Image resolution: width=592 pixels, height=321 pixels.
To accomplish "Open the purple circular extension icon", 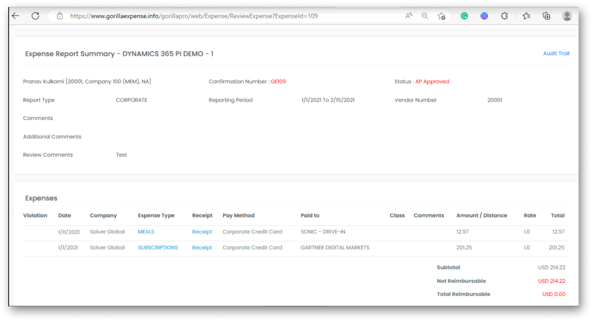I will point(484,16).
